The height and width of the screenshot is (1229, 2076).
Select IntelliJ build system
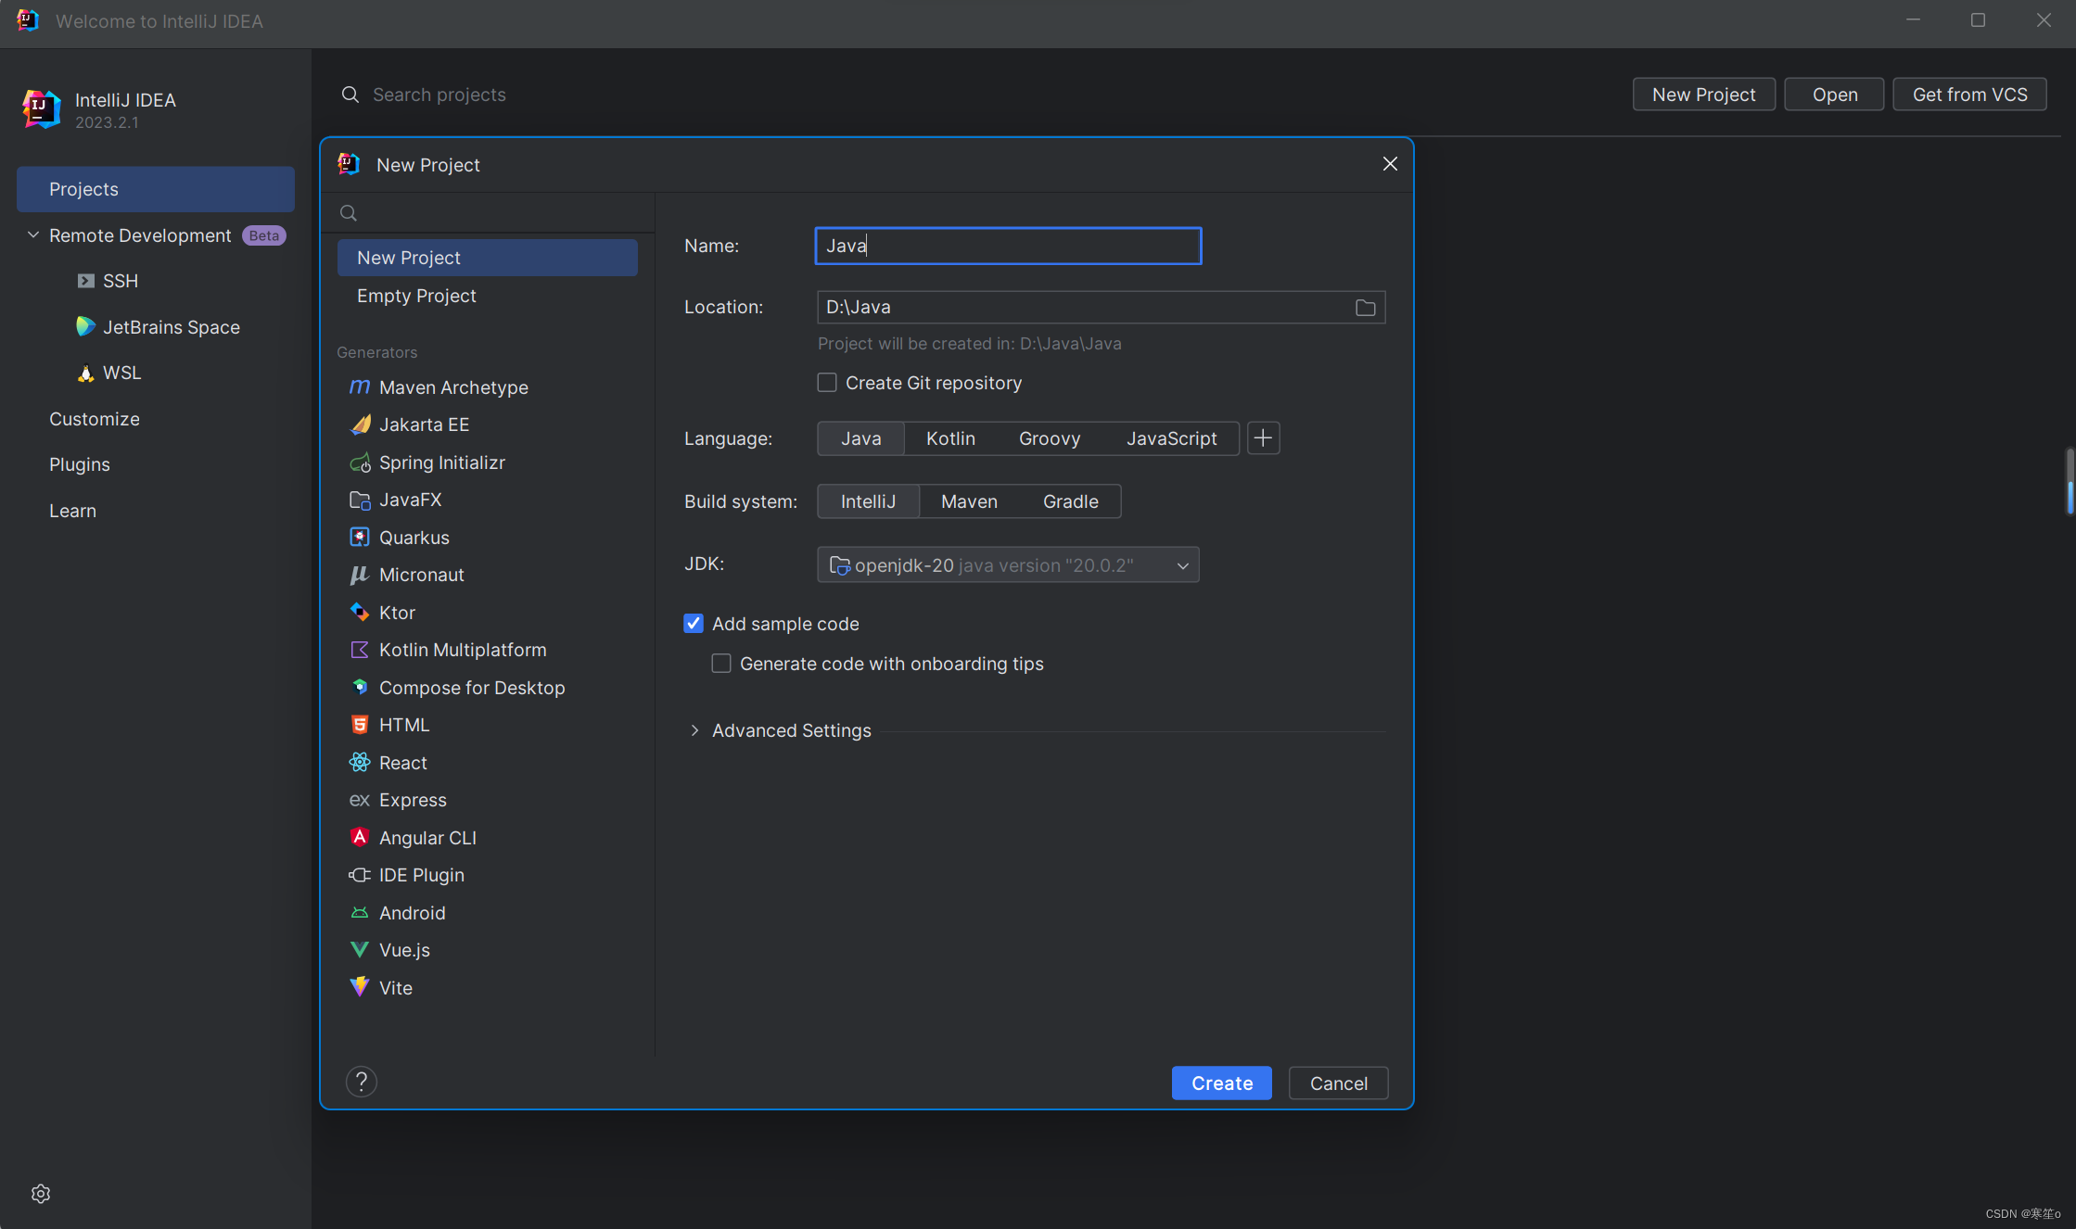pyautogui.click(x=868, y=501)
